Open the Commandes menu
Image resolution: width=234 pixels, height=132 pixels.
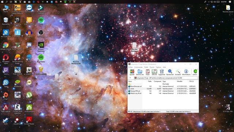138,67
